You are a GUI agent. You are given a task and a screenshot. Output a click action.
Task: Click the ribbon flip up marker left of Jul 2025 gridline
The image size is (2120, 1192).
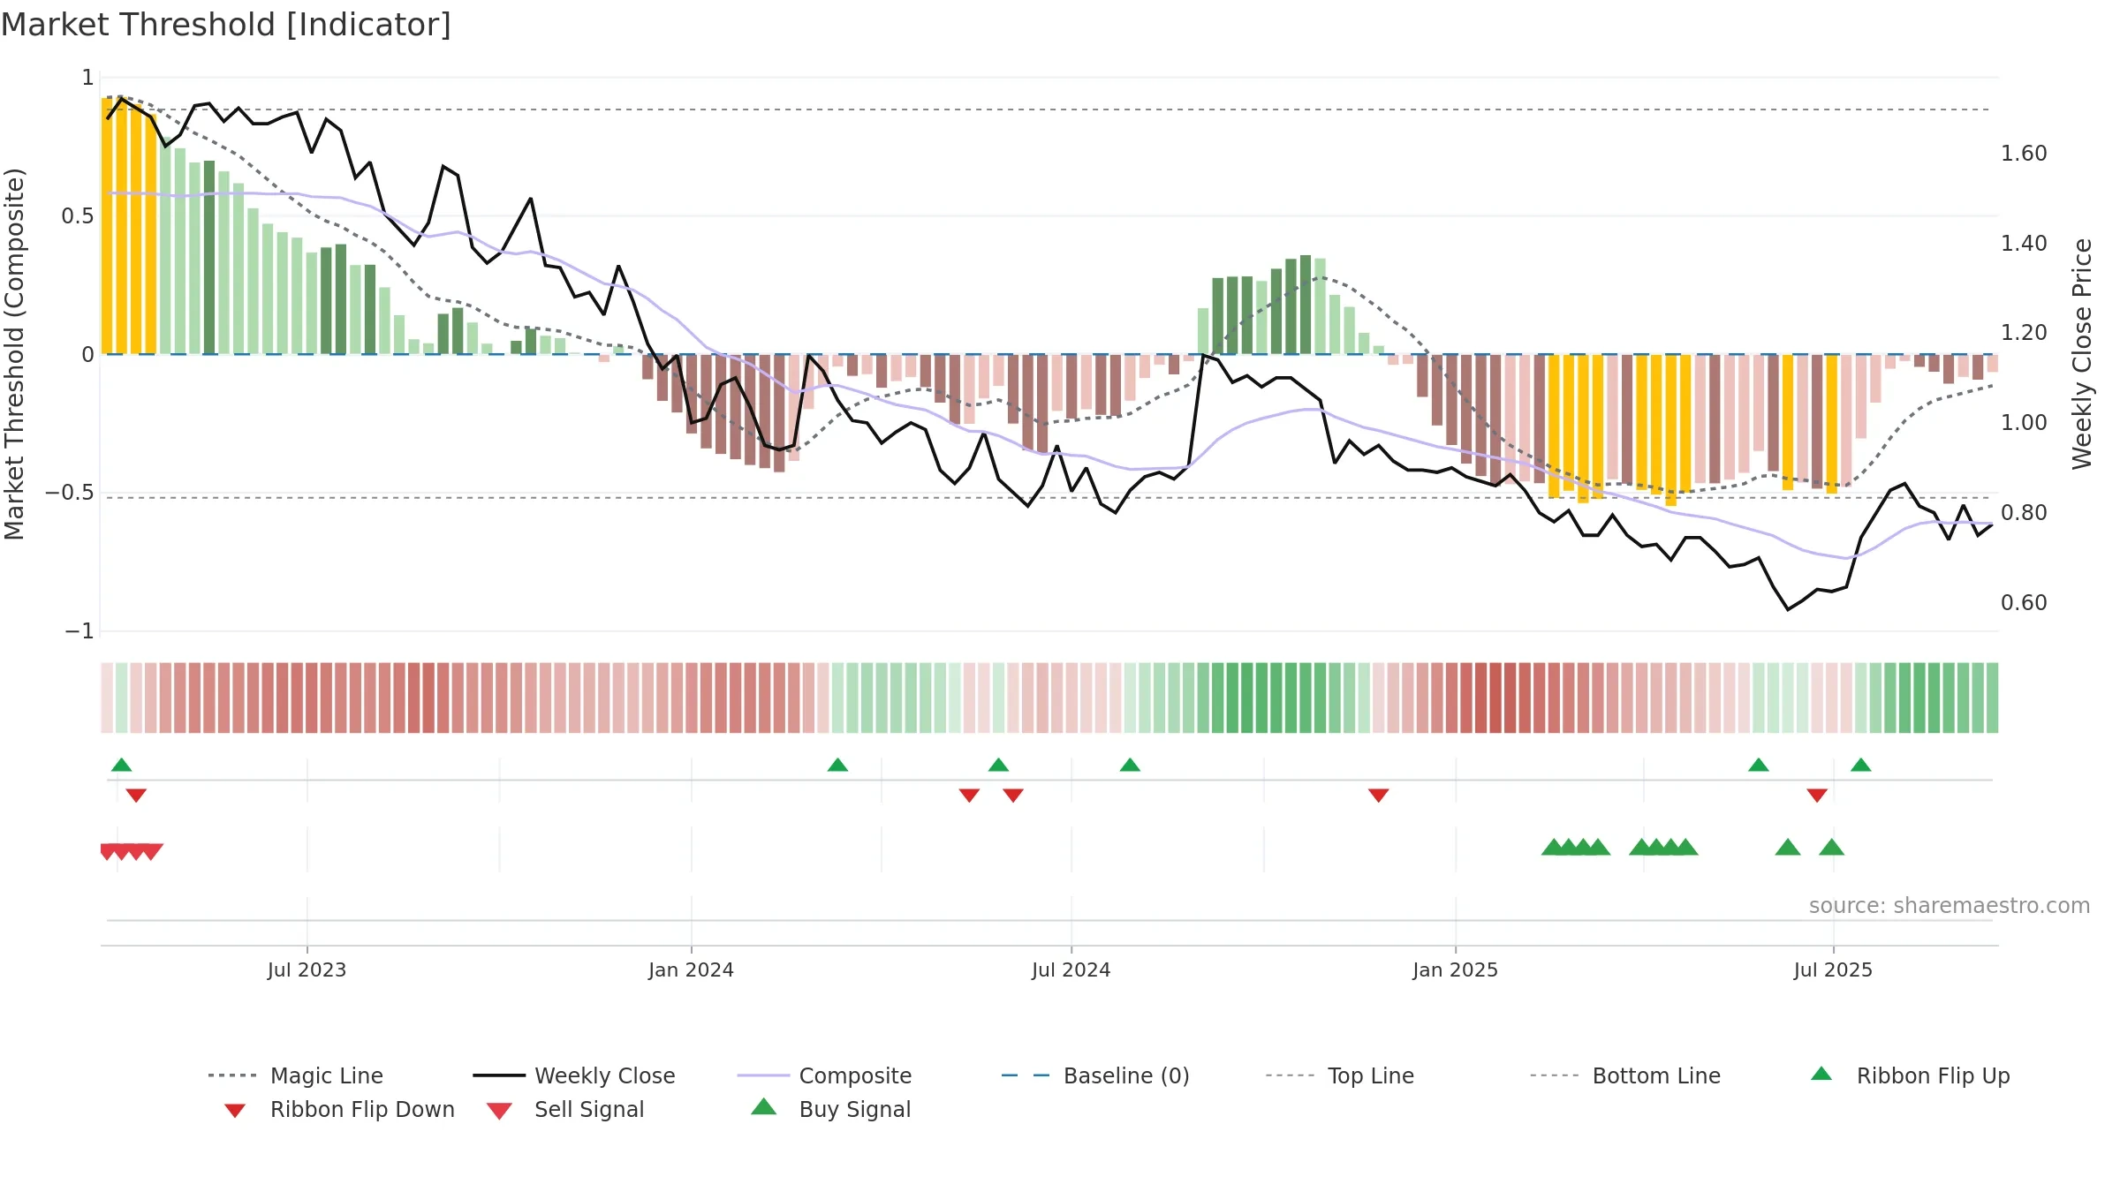coord(1759,765)
